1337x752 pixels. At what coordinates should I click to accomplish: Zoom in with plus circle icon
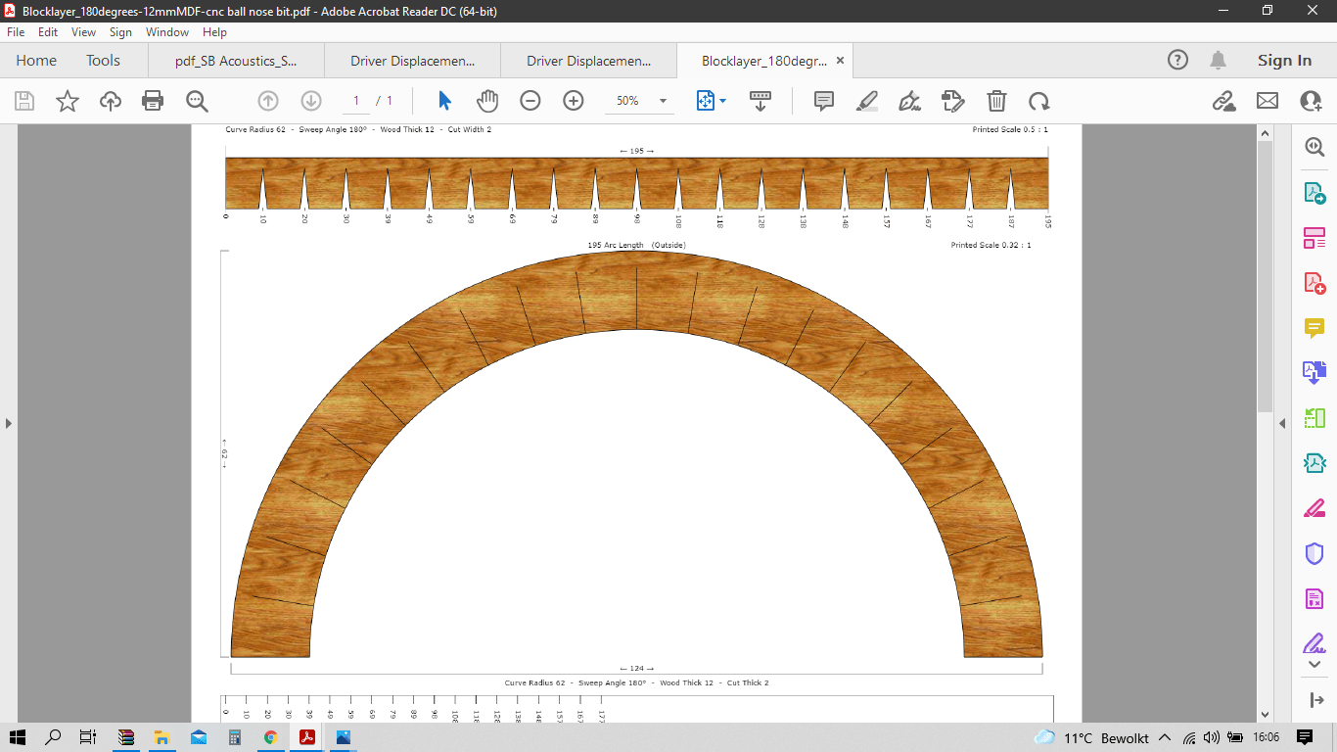click(574, 101)
